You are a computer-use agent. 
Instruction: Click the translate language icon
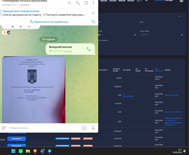coord(31,22)
